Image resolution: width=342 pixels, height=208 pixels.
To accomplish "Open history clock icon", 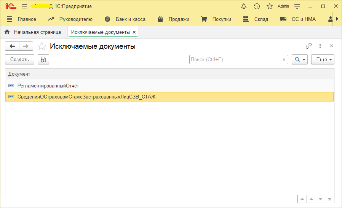I will coord(257,6).
